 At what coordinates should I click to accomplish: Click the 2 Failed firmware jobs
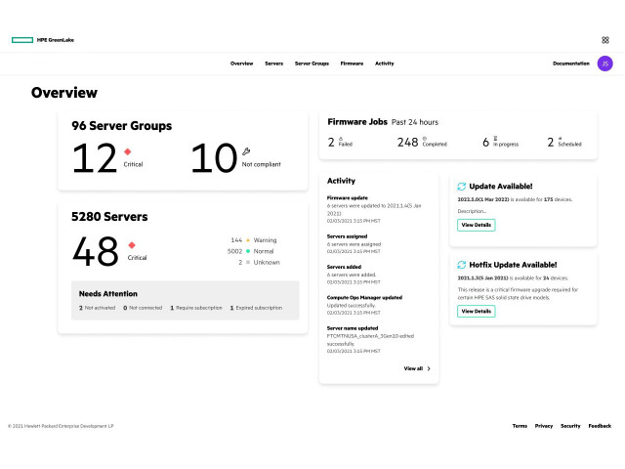coord(340,142)
